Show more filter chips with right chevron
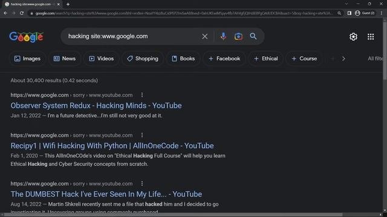 pyautogui.click(x=343, y=59)
